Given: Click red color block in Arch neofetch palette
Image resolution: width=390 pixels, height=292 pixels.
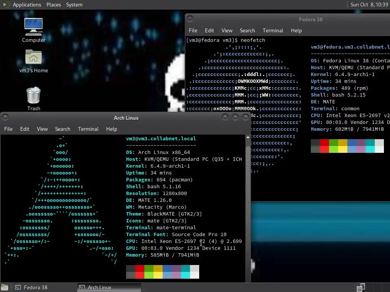Looking at the screenshot, I should pyautogui.click(x=139, y=271).
